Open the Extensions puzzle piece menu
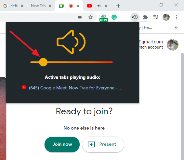Screen dimensions: 184x160 pos(145,17)
